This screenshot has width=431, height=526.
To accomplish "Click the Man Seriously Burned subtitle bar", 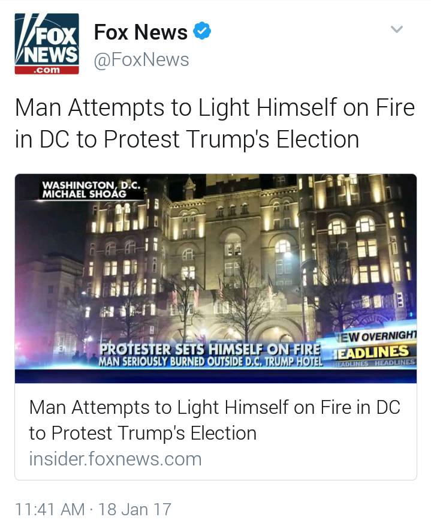I will tap(211, 362).
